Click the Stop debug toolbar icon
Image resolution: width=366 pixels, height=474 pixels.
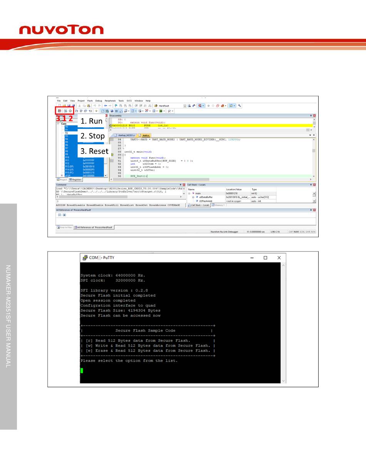click(71, 111)
